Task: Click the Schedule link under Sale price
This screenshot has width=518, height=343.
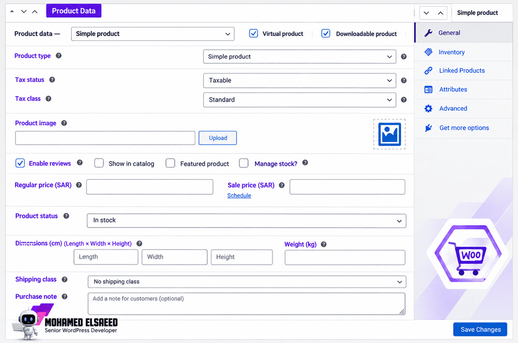Action: (239, 195)
